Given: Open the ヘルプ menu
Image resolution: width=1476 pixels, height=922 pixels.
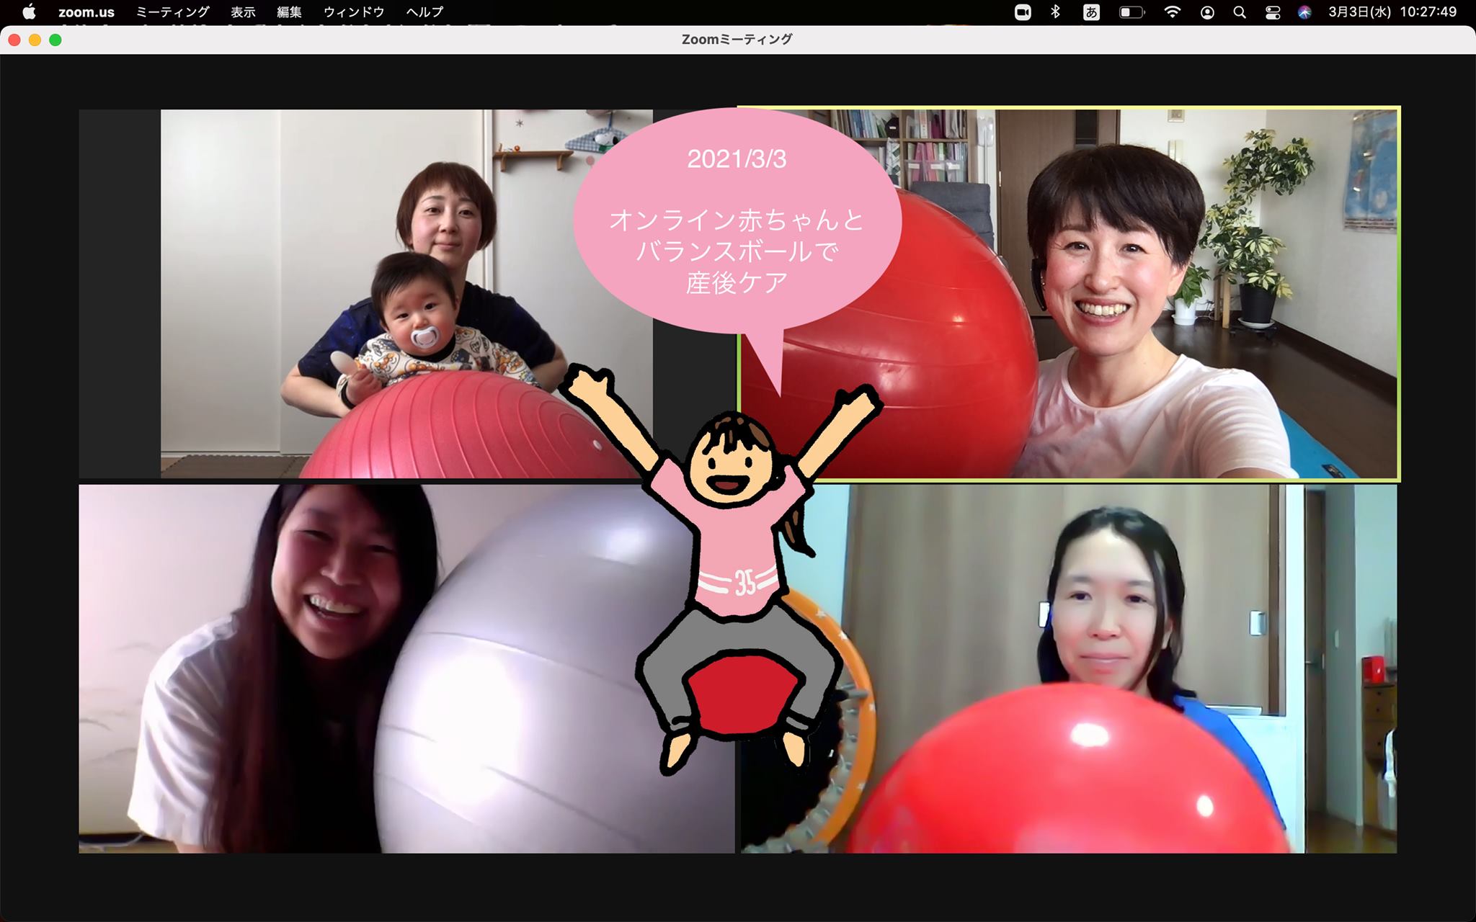Looking at the screenshot, I should 424,12.
